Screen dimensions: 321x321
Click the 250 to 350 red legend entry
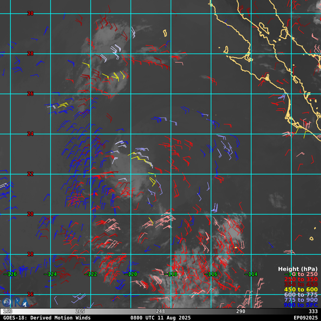(x=301, y=279)
